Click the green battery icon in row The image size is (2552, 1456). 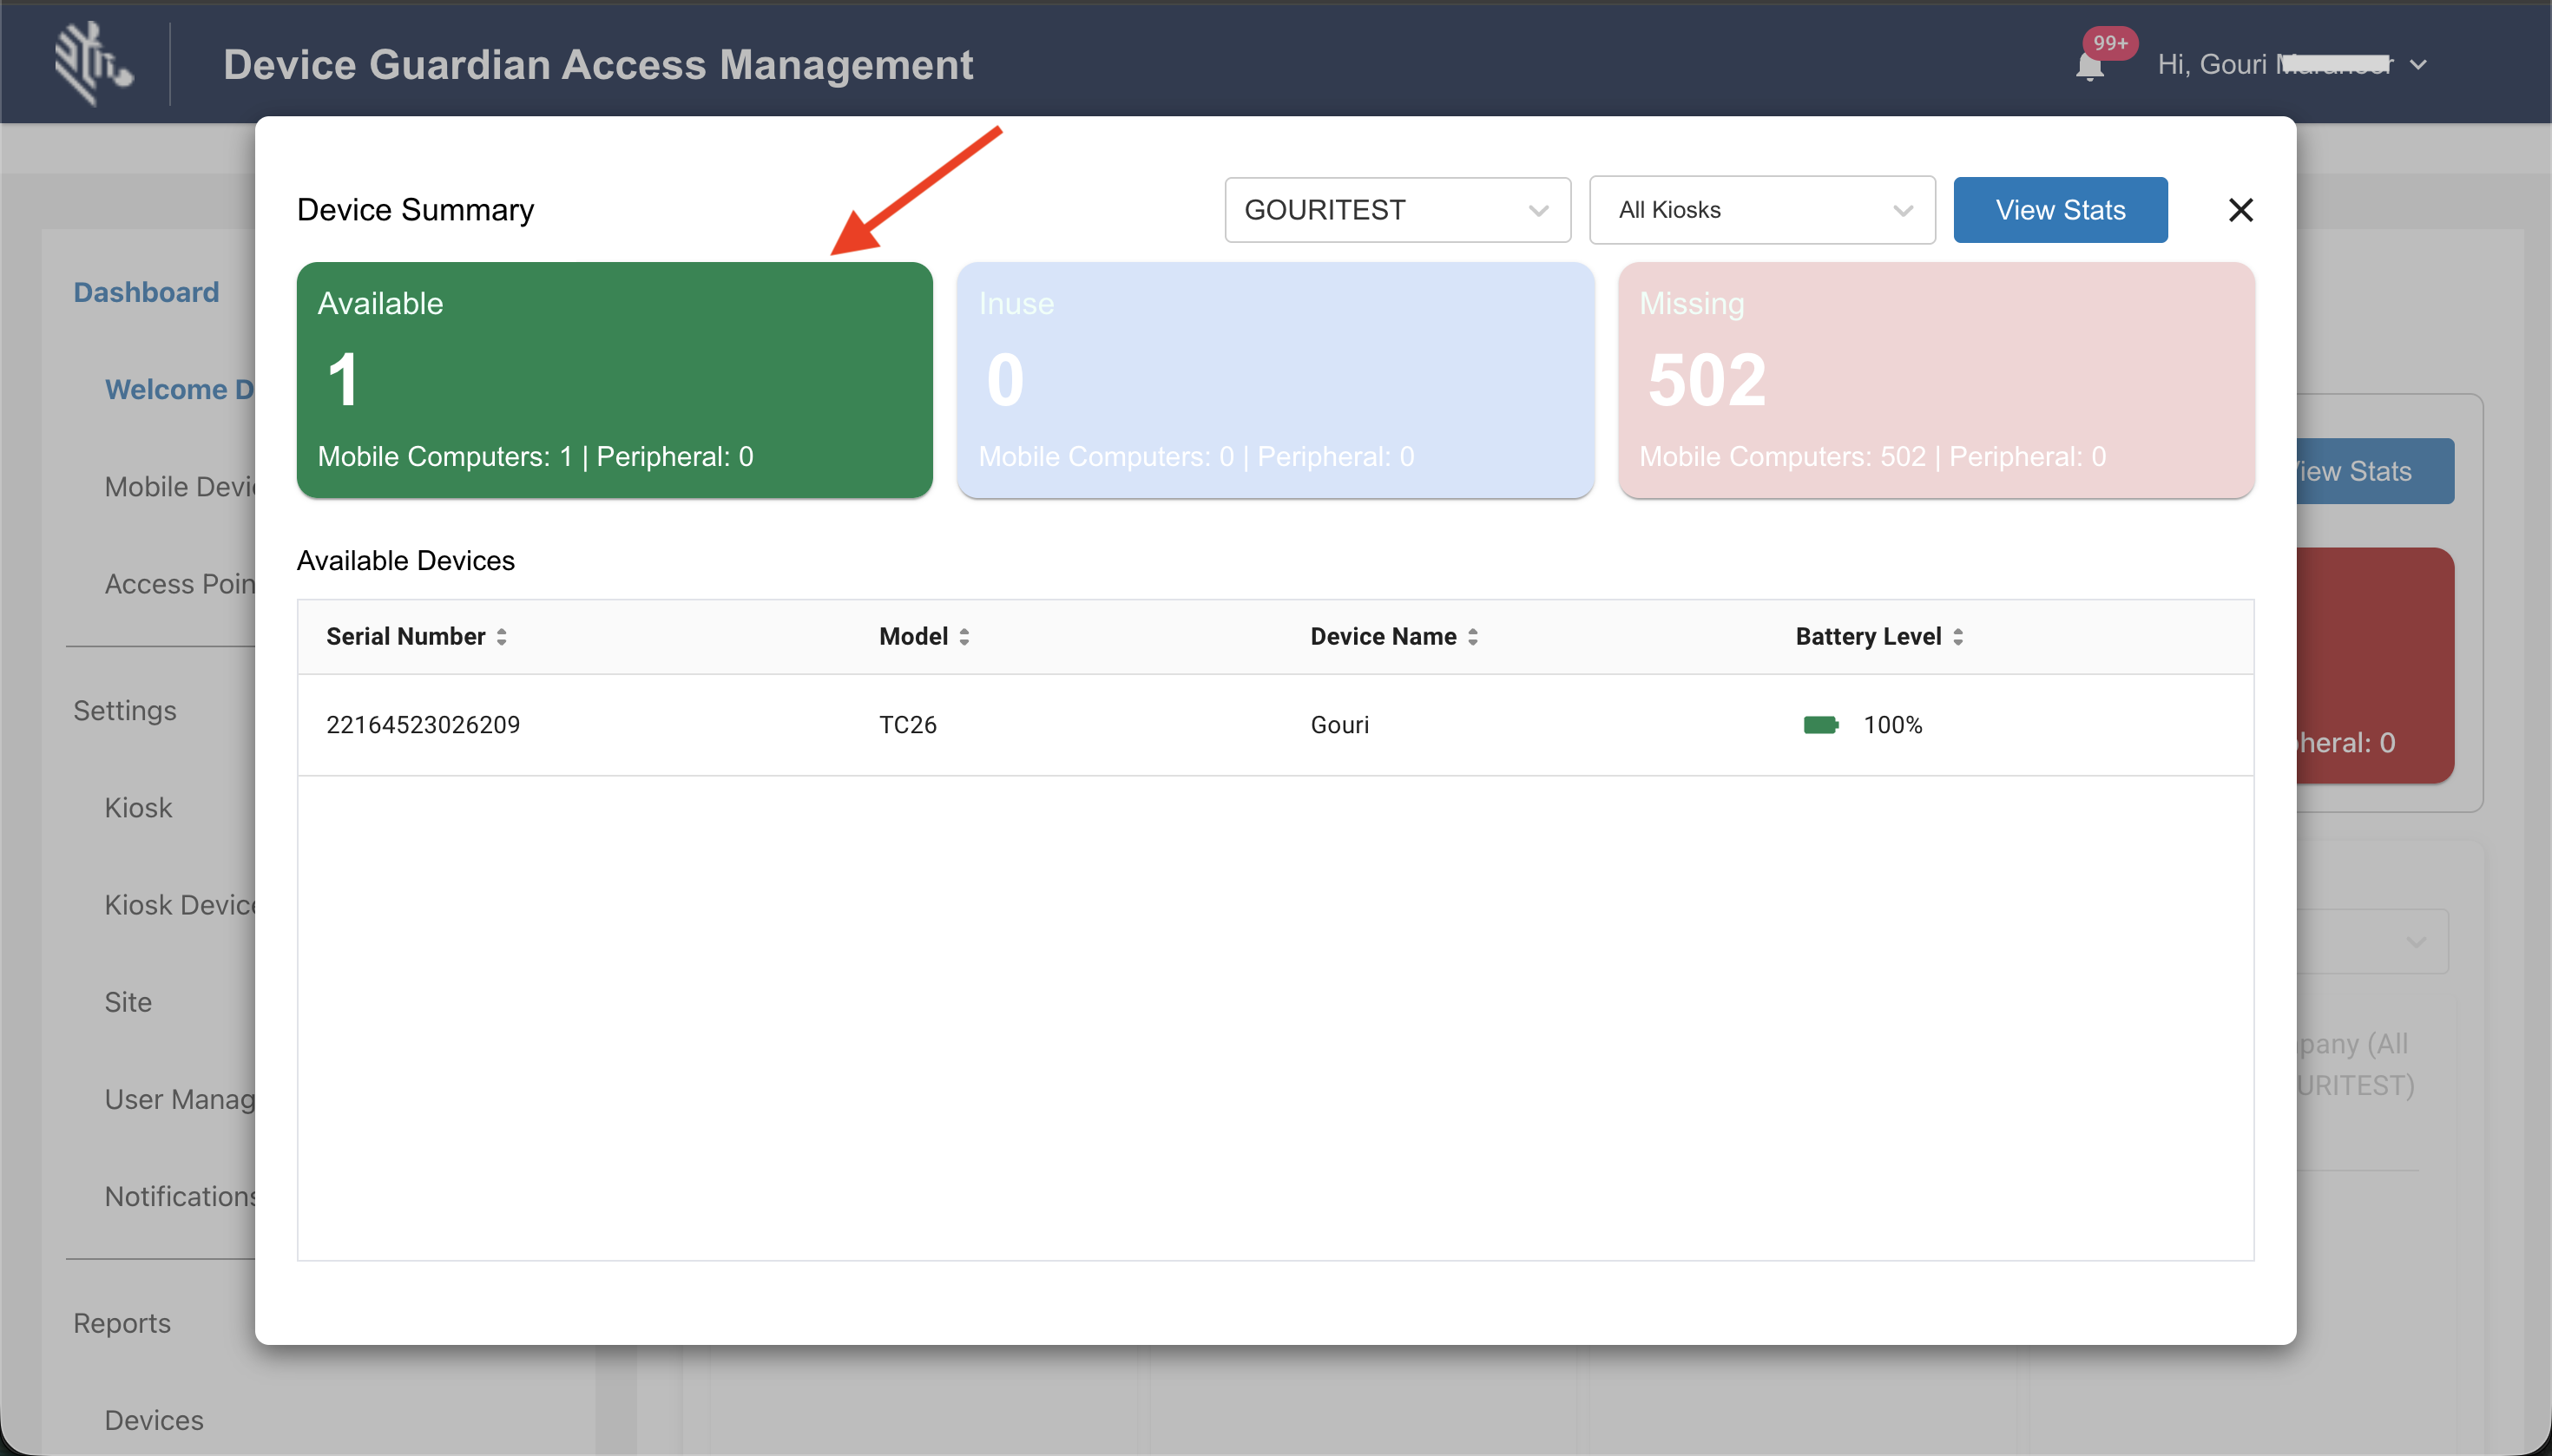point(1819,725)
